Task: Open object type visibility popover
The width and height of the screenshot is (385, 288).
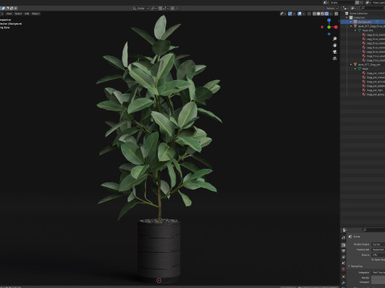Action: coord(282,14)
